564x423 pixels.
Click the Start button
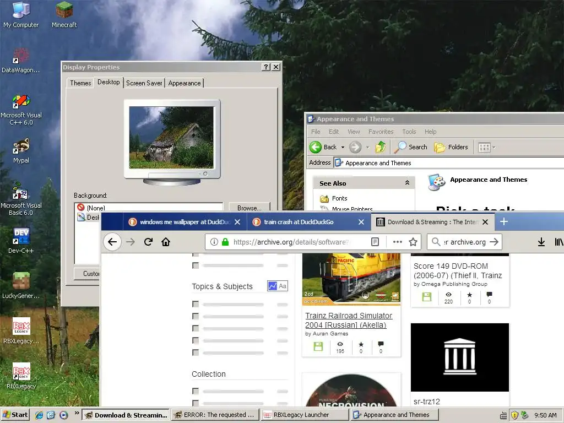15,415
